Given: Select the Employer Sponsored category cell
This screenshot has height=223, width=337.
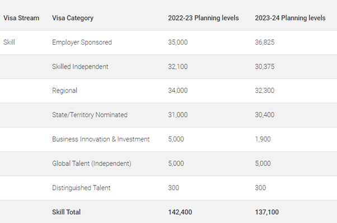Looking at the screenshot, I should pos(82,42).
